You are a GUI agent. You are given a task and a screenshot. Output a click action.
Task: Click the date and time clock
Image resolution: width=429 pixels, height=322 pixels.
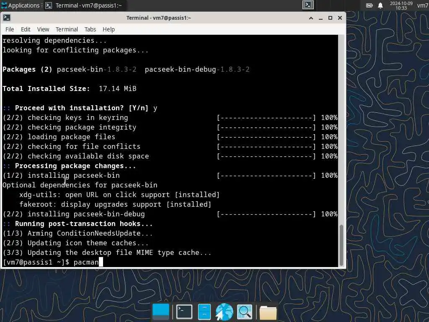point(401,5)
